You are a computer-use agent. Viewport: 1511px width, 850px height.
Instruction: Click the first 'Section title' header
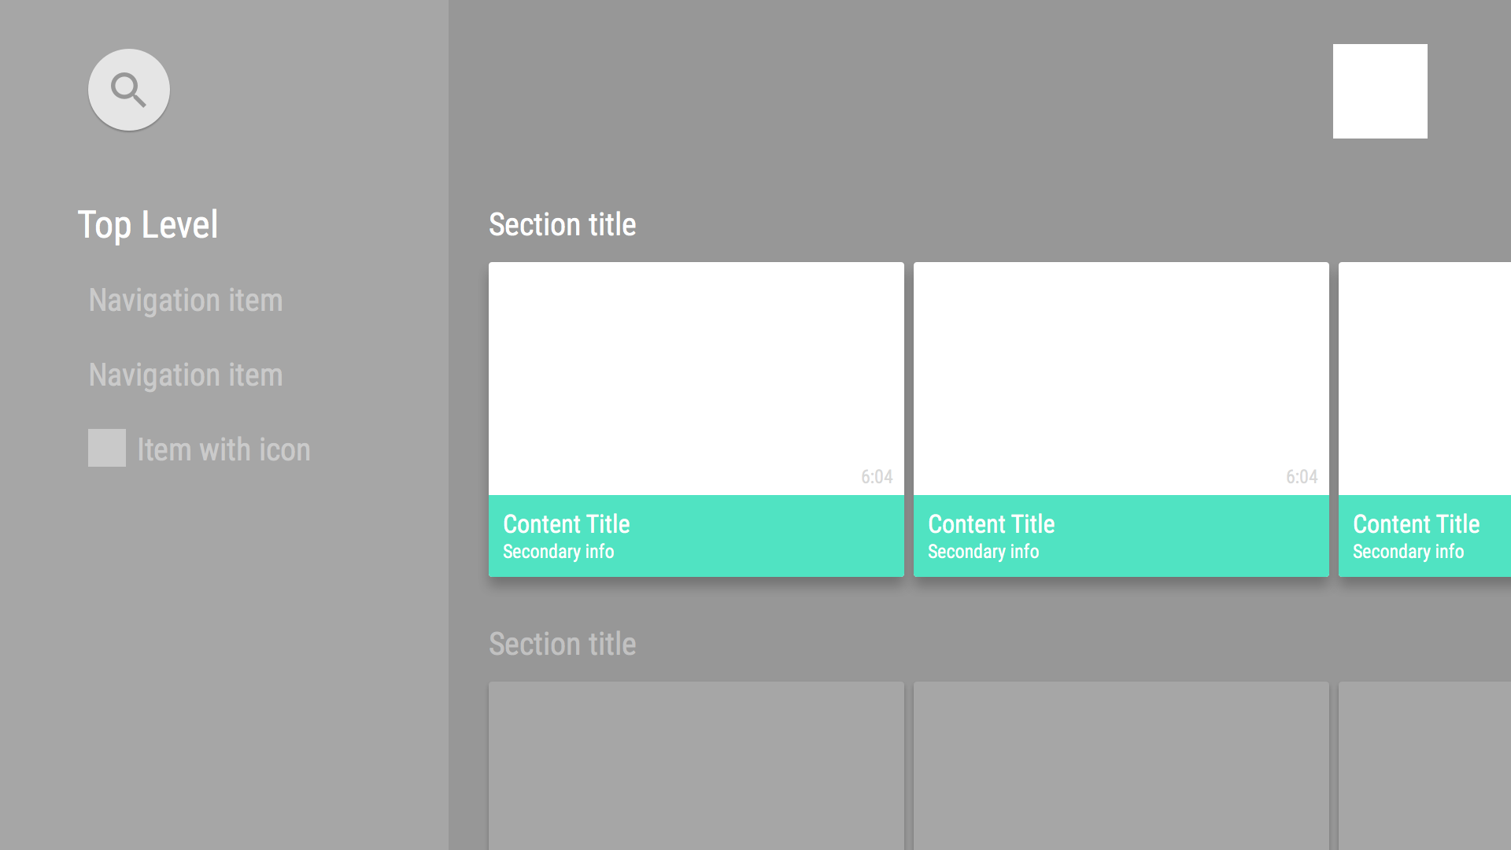(x=562, y=224)
